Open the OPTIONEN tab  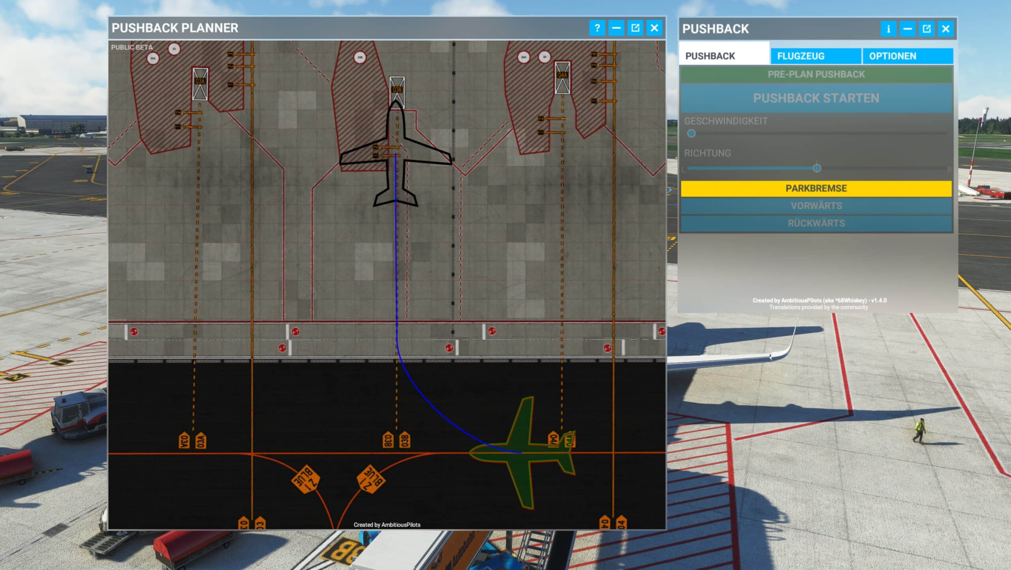point(907,56)
